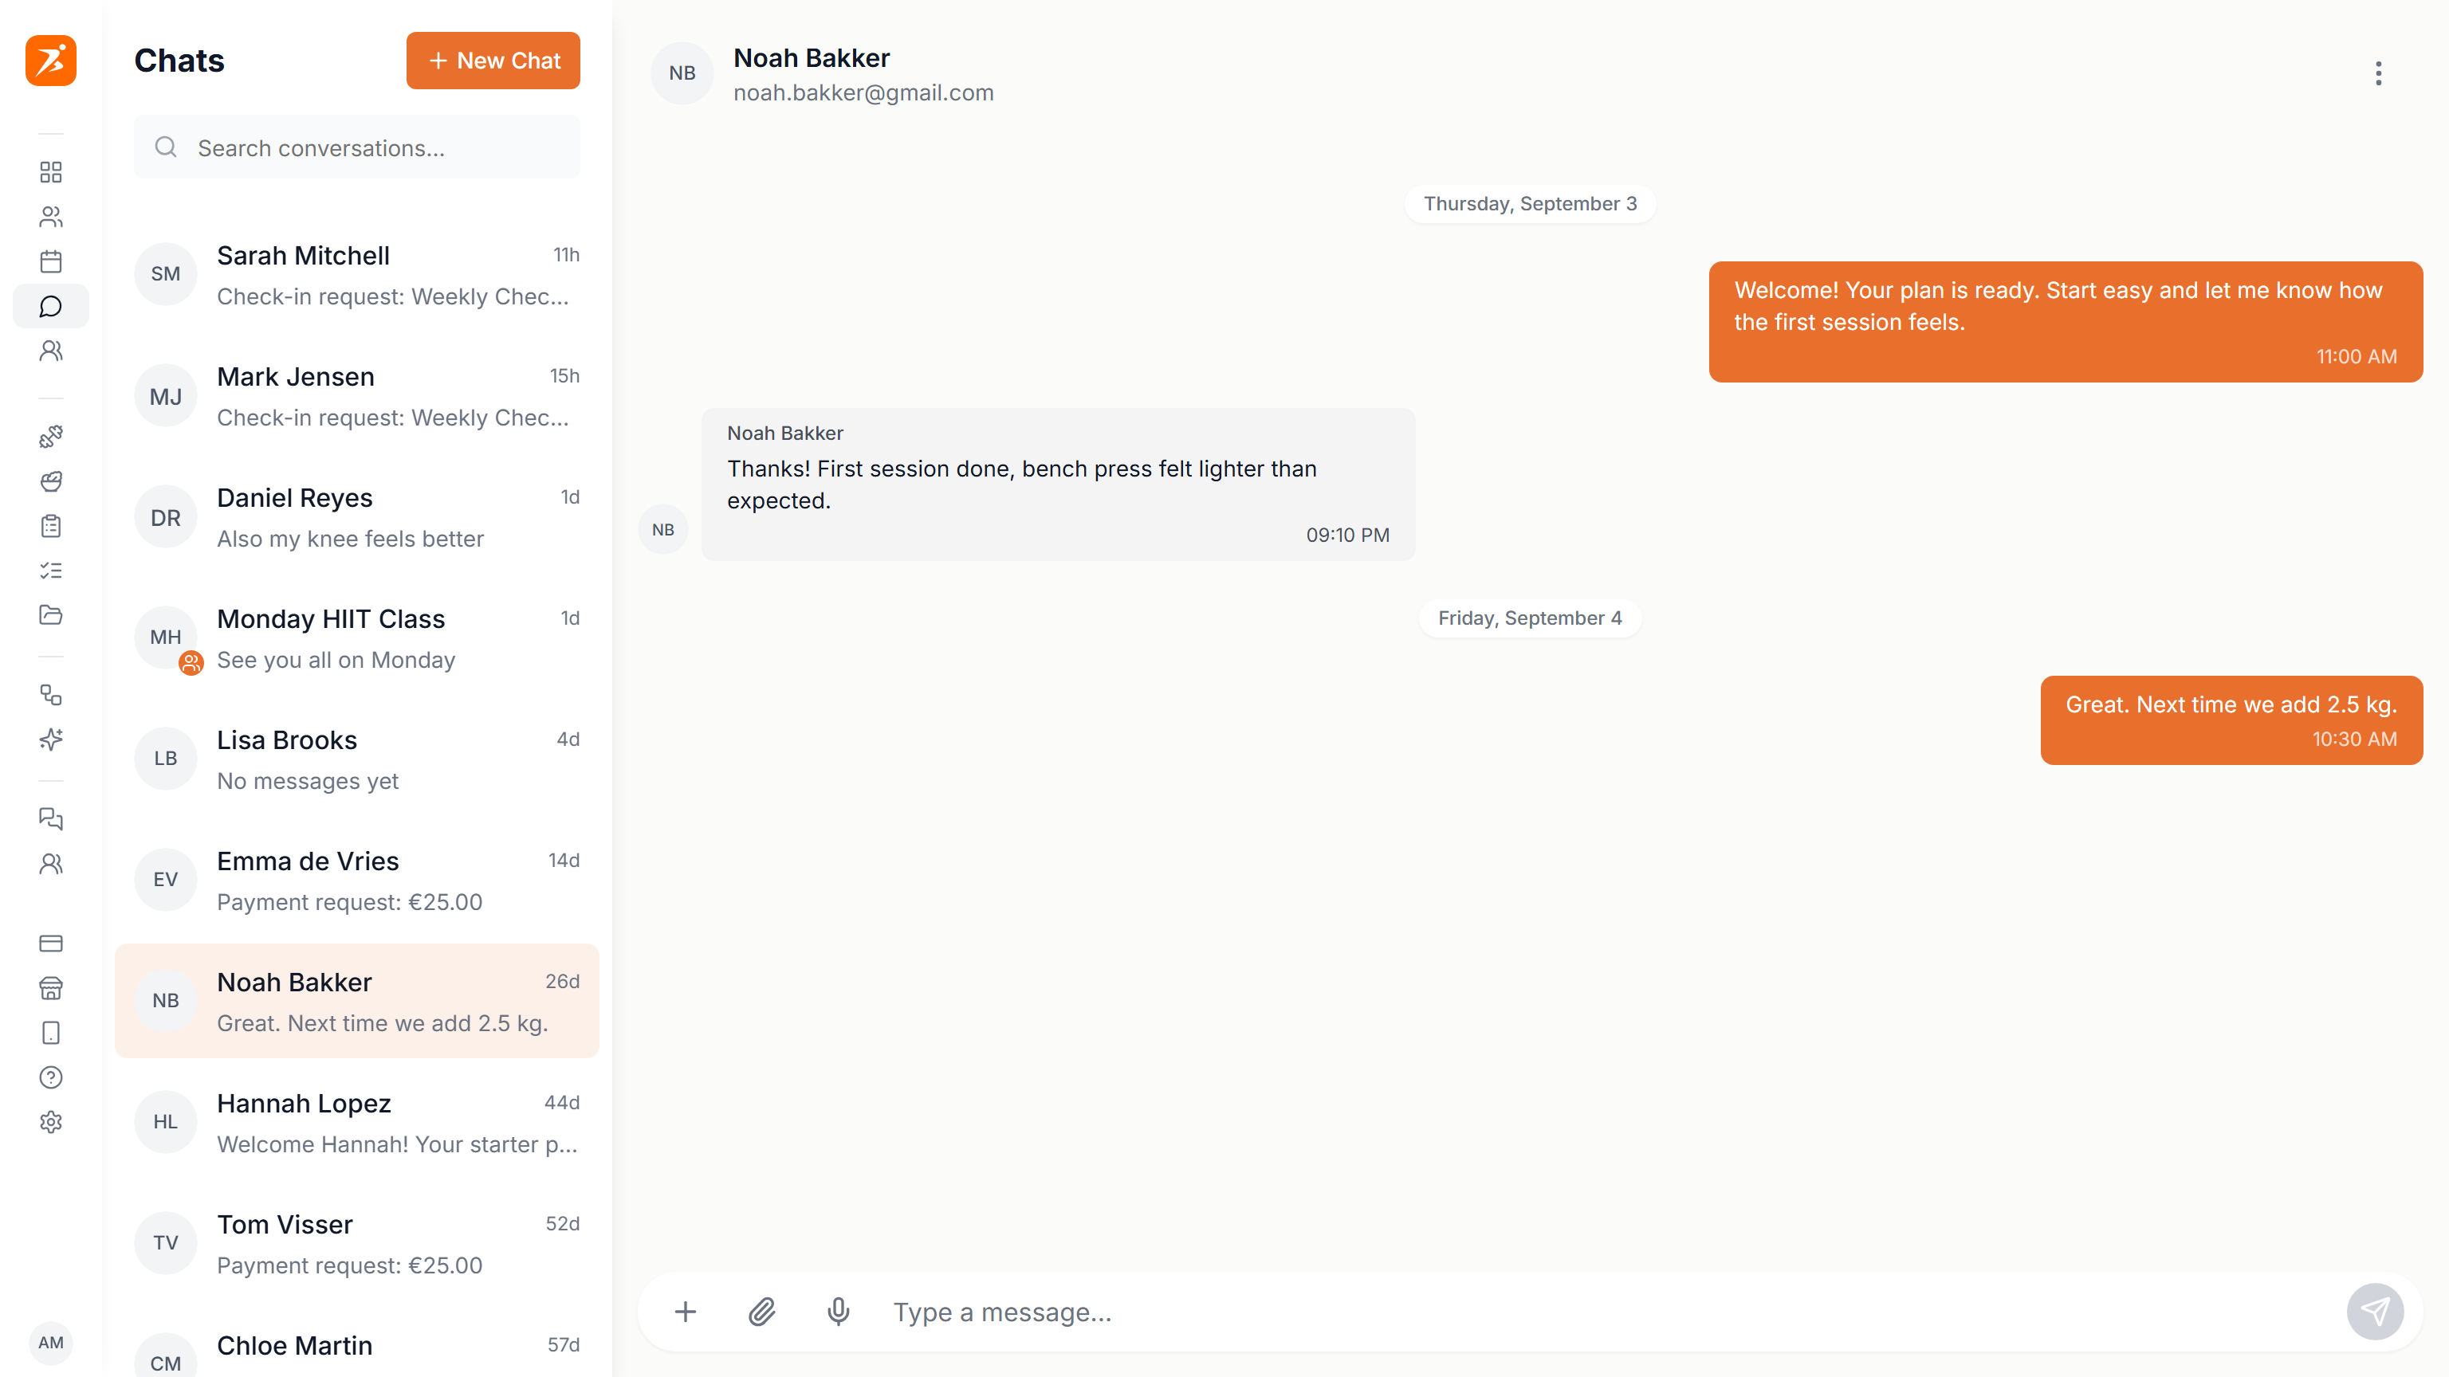Click the Type a message input field
This screenshot has height=1377, width=2449.
pyautogui.click(x=1606, y=1312)
